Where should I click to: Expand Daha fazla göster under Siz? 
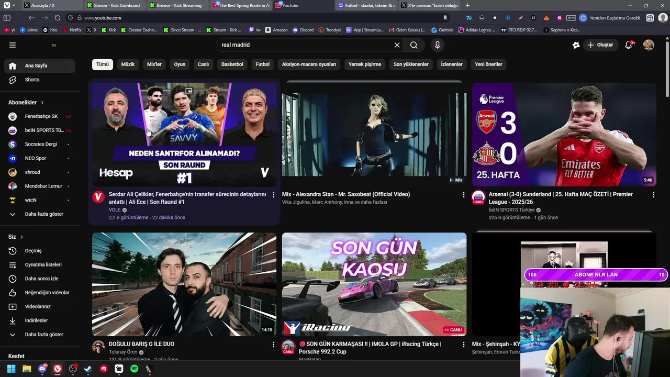click(x=40, y=335)
